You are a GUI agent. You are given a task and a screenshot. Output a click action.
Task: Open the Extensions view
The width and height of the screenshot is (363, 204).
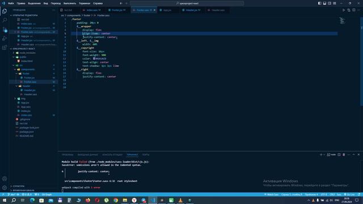click(5, 48)
